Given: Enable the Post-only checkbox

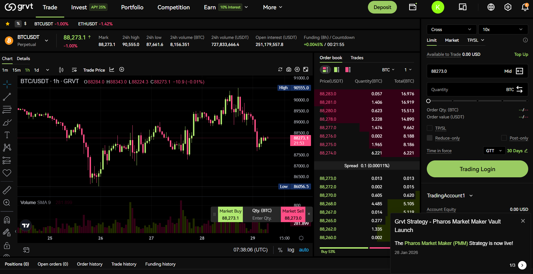Looking at the screenshot, I should (x=504, y=138).
